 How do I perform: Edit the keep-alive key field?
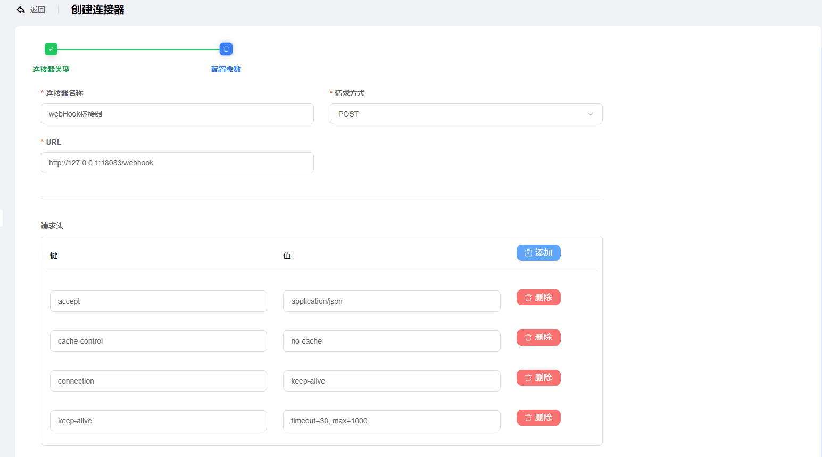pos(159,421)
